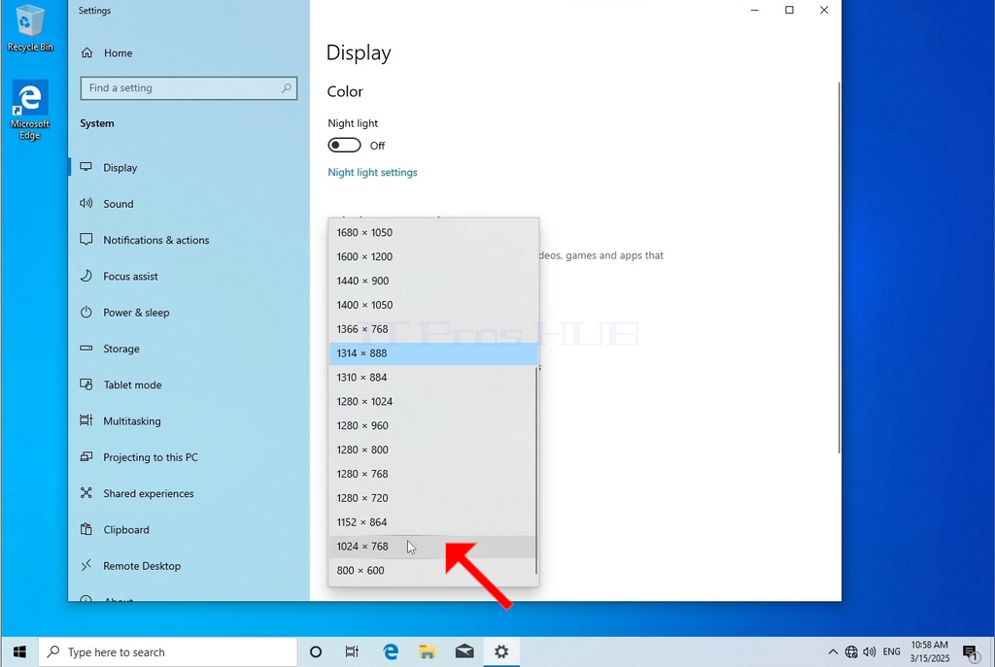
Task: Open the clock and date flyout
Action: click(x=930, y=651)
